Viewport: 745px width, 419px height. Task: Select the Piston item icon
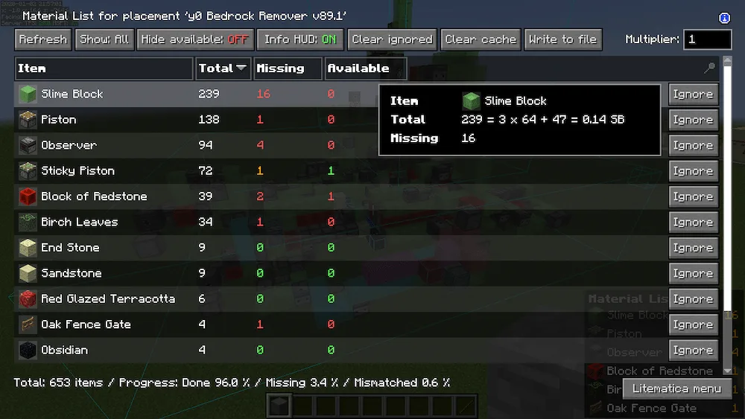click(x=28, y=120)
